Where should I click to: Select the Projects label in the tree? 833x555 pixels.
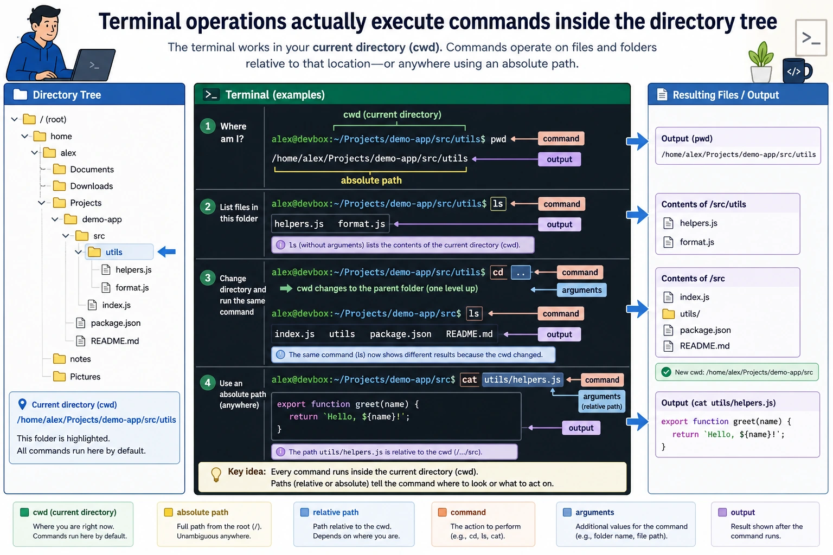[86, 203]
